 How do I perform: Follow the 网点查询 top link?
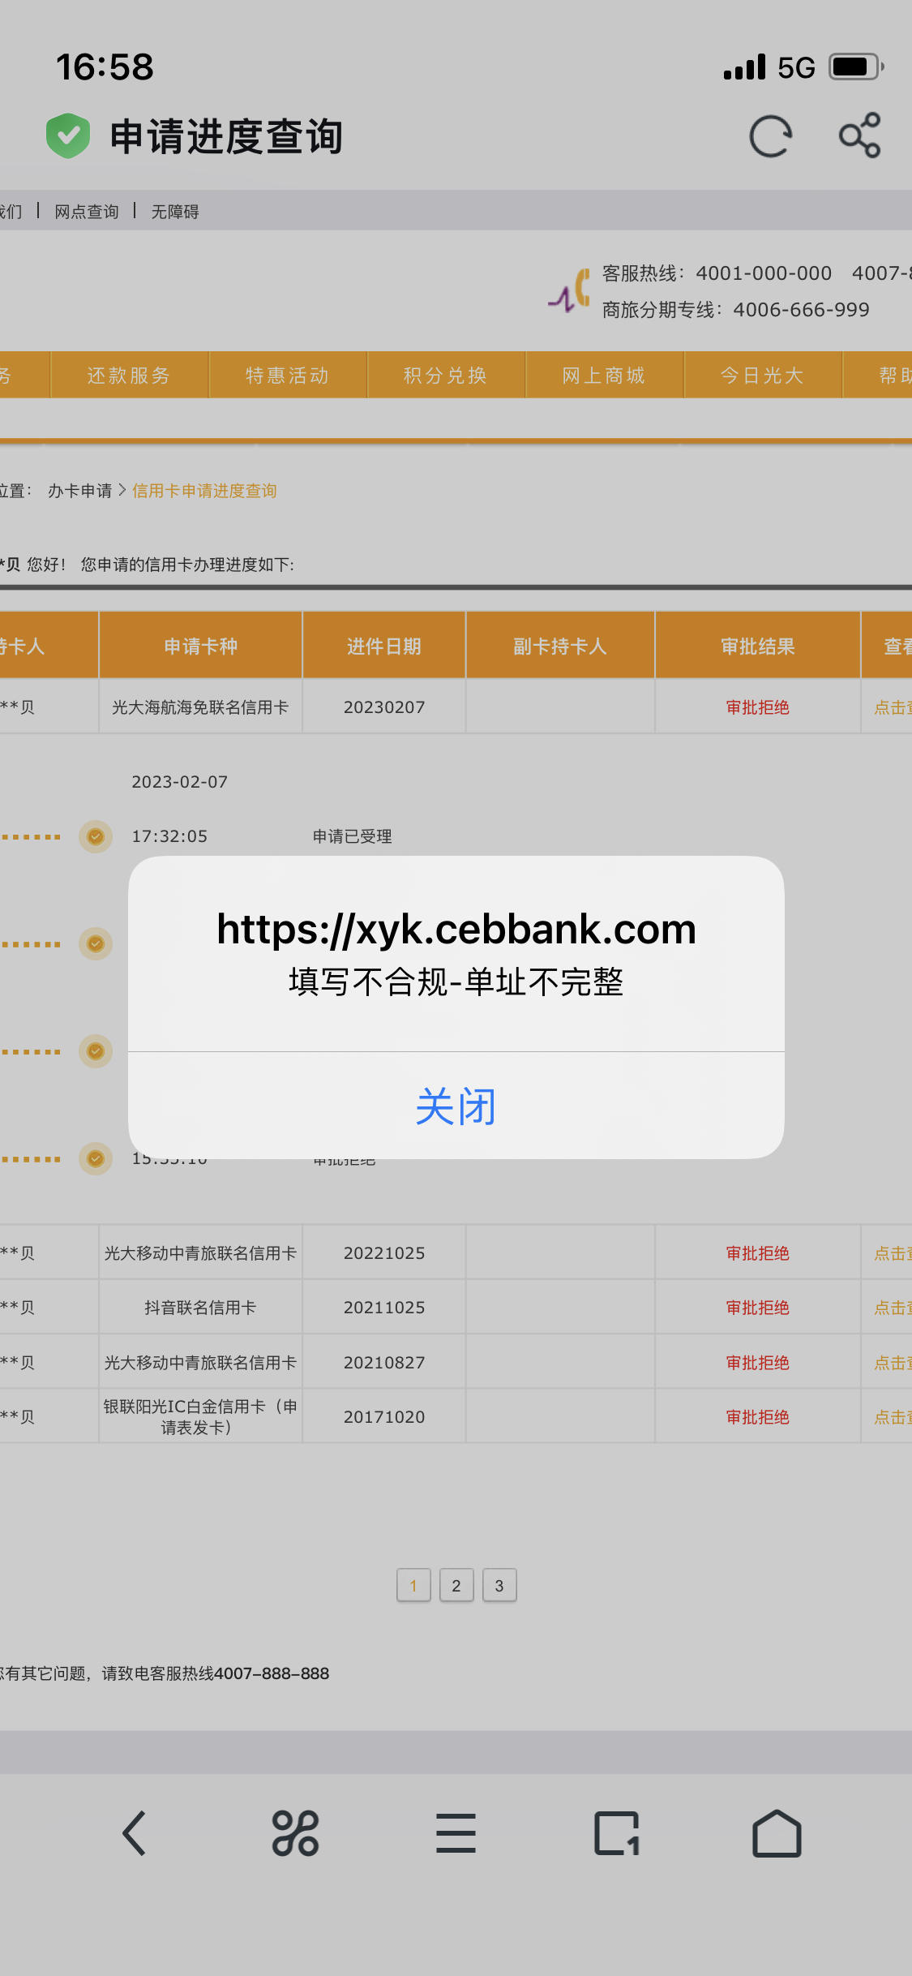pos(87,212)
